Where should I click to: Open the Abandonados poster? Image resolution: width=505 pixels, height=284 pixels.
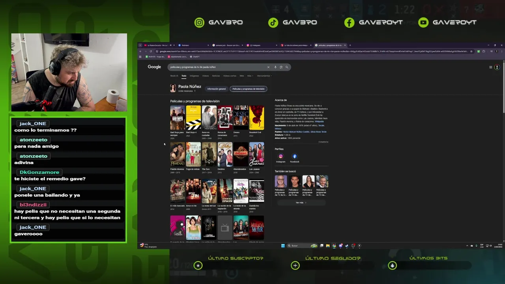[x=241, y=155]
